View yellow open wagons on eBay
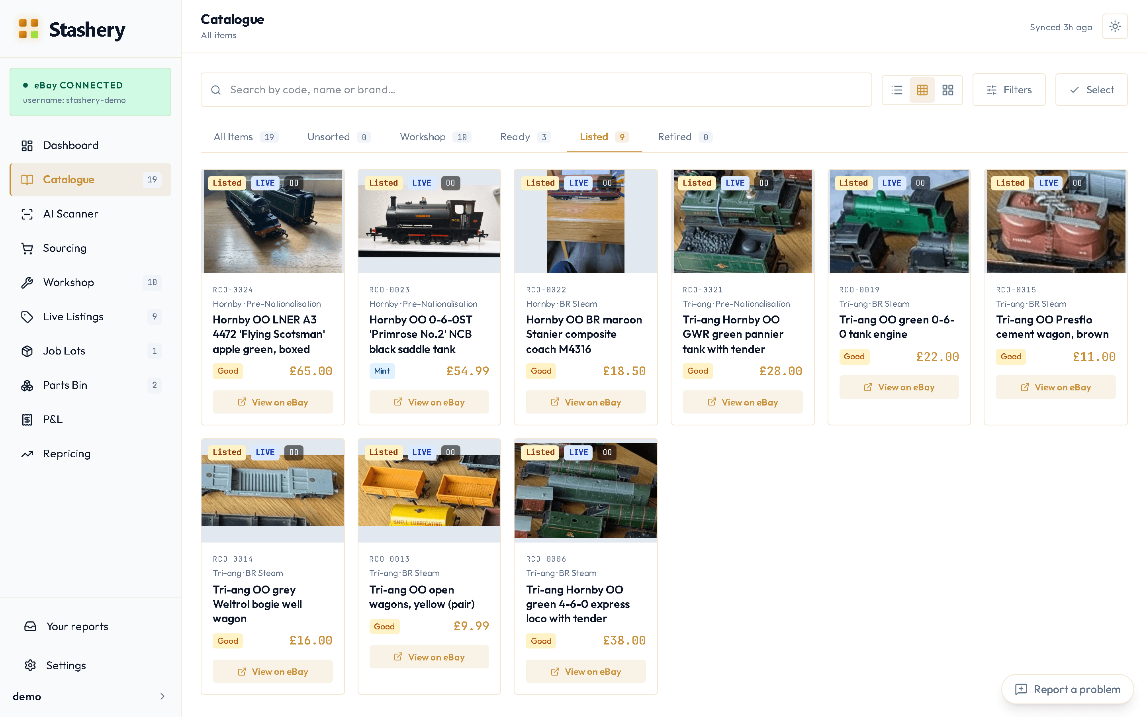 429,657
